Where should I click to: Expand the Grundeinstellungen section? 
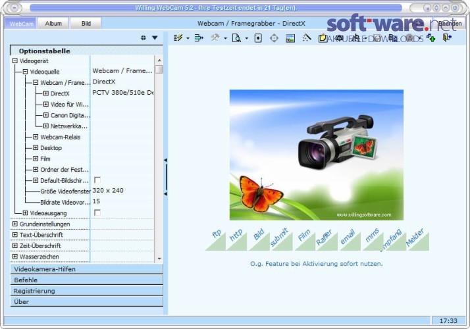(x=15, y=224)
